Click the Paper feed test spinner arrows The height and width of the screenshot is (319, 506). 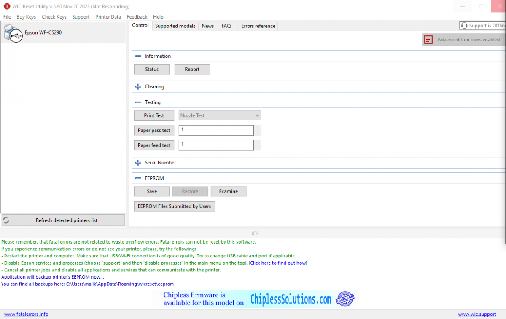(x=258, y=145)
